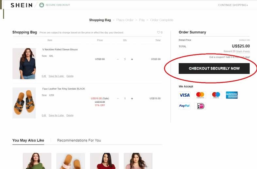
Task: Increase quantity of V Neckline Blouse
Action: click(132, 59)
